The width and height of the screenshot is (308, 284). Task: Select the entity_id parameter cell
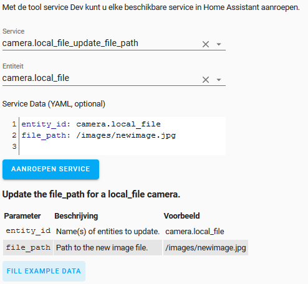[x=28, y=231]
